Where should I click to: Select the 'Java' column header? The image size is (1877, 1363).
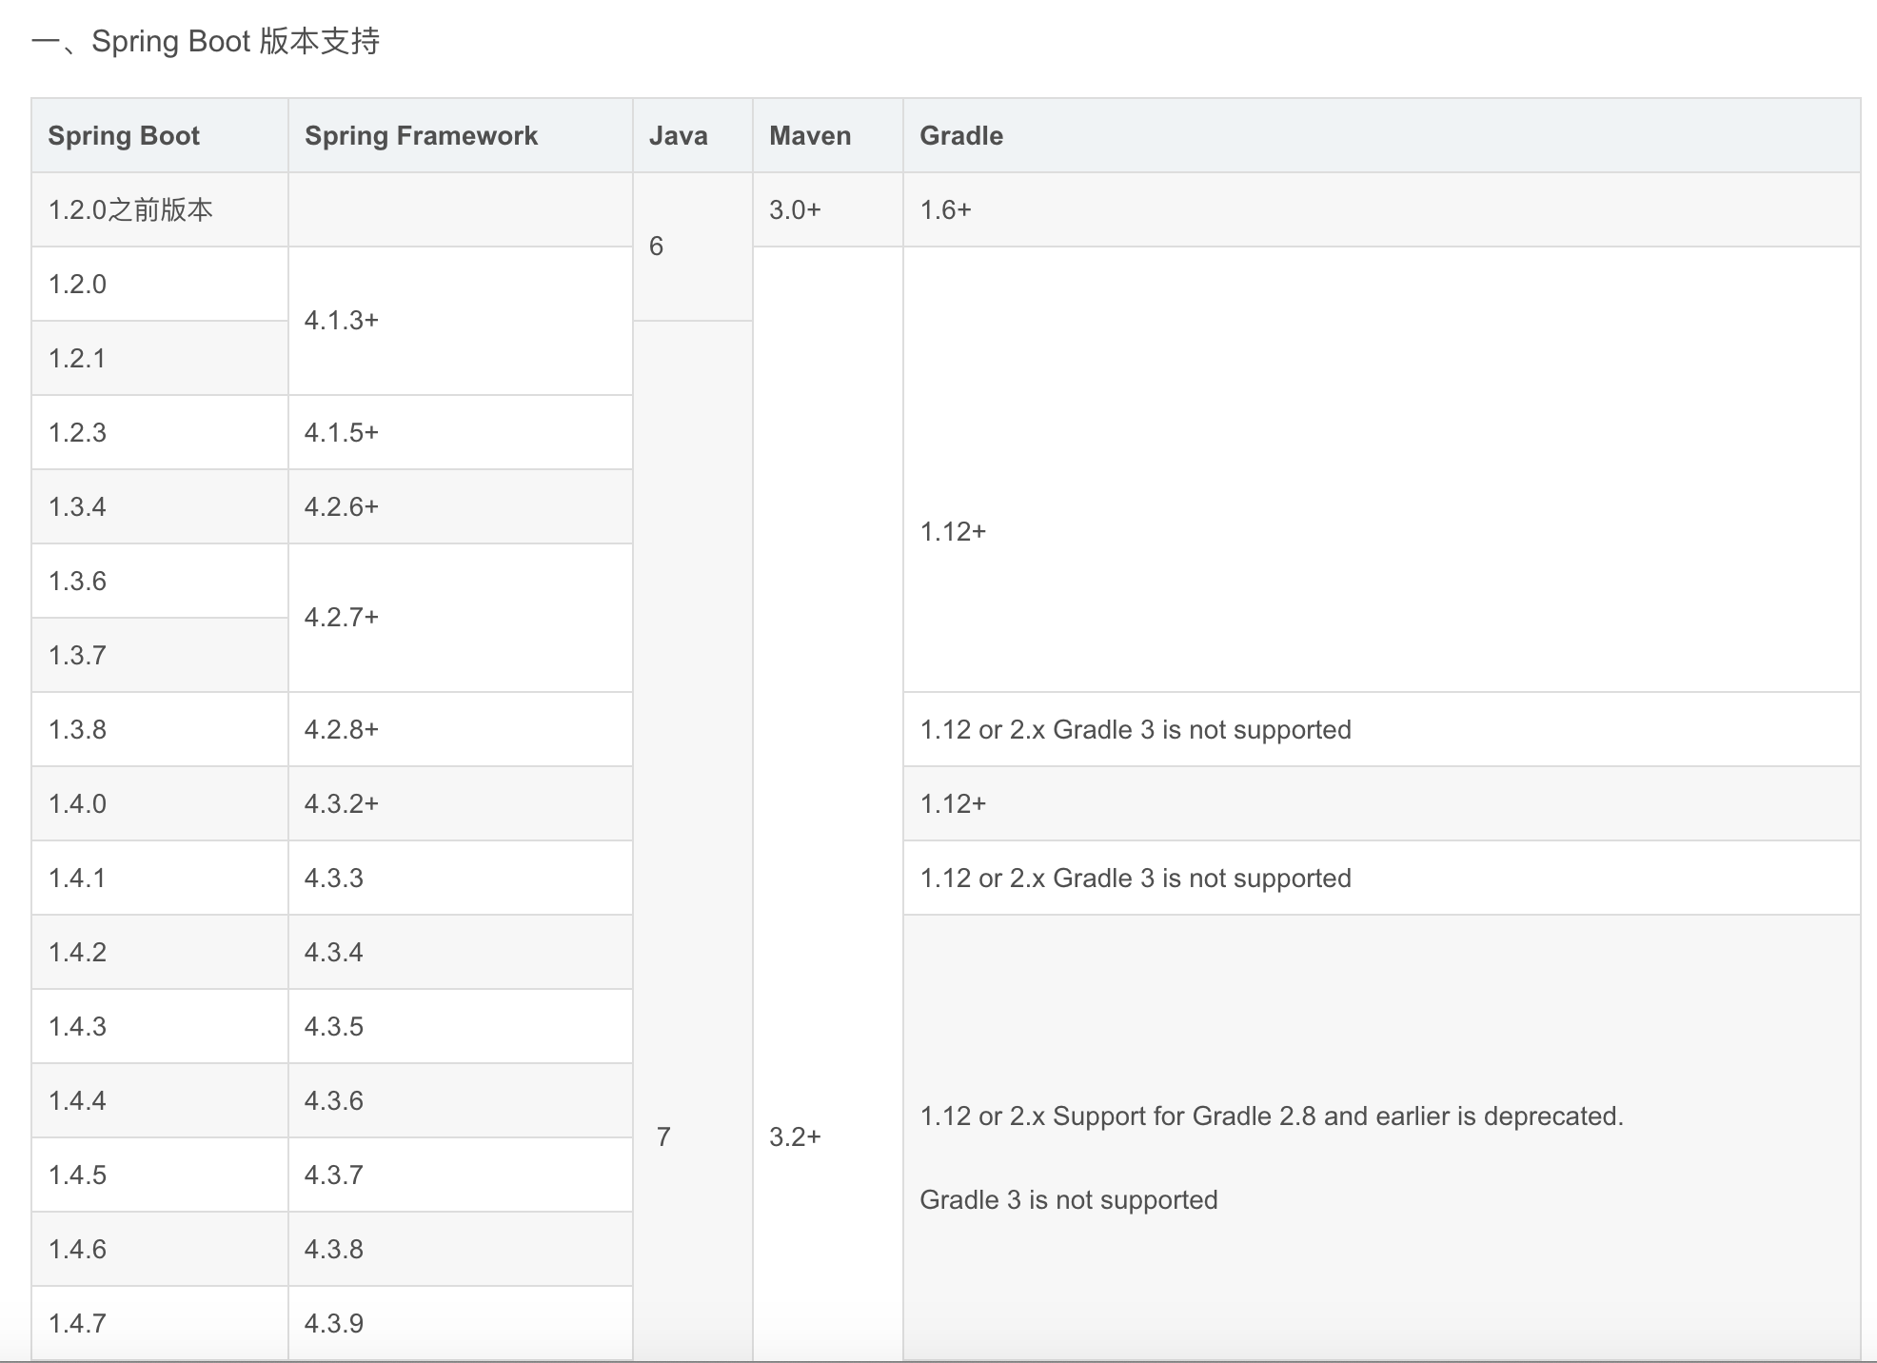pyautogui.click(x=693, y=135)
